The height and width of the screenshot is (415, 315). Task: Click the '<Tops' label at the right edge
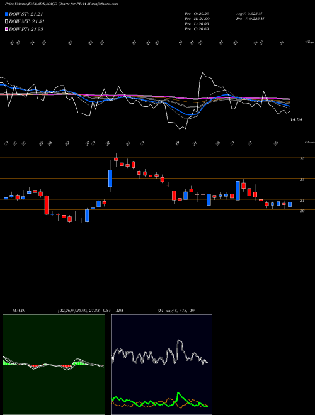(310, 42)
